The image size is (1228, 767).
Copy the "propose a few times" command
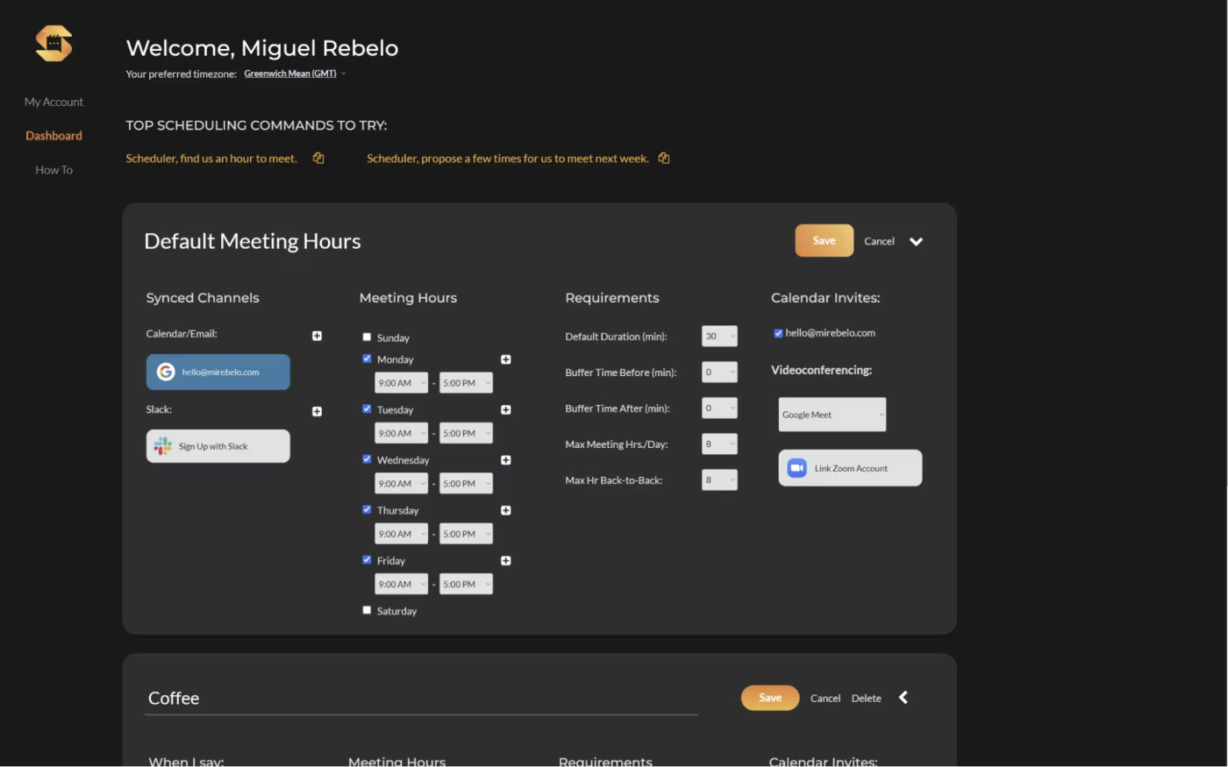(664, 158)
